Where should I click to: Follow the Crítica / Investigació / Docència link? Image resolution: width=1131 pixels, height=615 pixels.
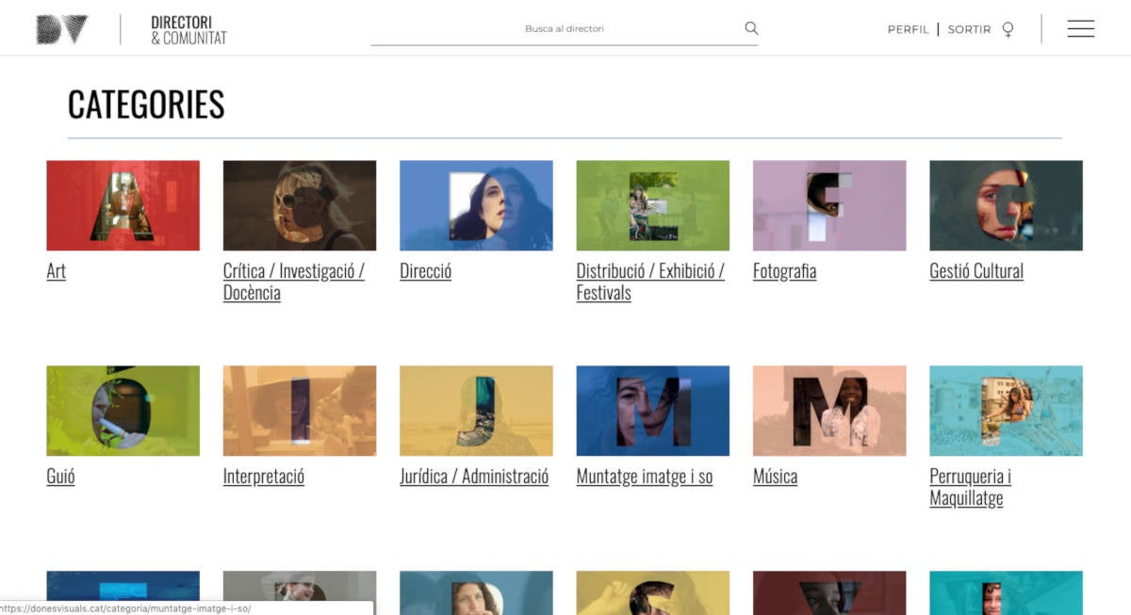coord(294,282)
